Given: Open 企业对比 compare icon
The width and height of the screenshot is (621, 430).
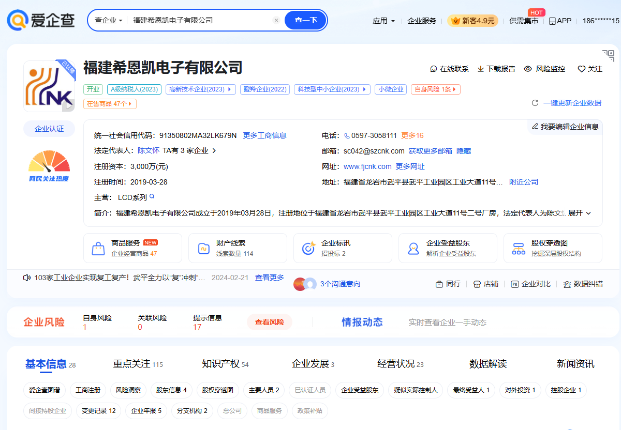Looking at the screenshot, I should pyautogui.click(x=515, y=284).
